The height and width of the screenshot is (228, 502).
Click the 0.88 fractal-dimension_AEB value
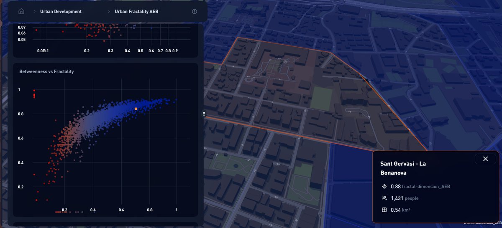[420, 186]
